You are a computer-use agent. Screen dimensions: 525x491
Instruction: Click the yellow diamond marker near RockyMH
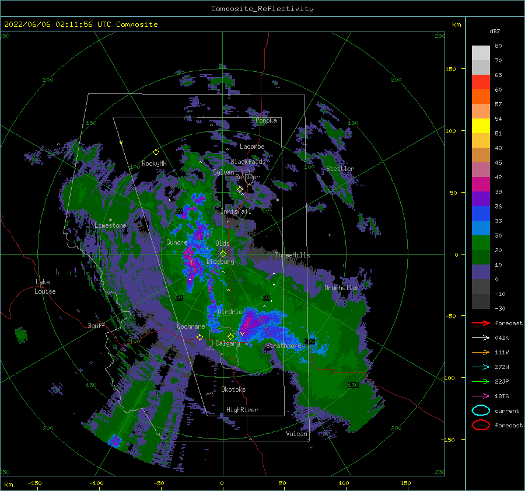click(x=156, y=152)
